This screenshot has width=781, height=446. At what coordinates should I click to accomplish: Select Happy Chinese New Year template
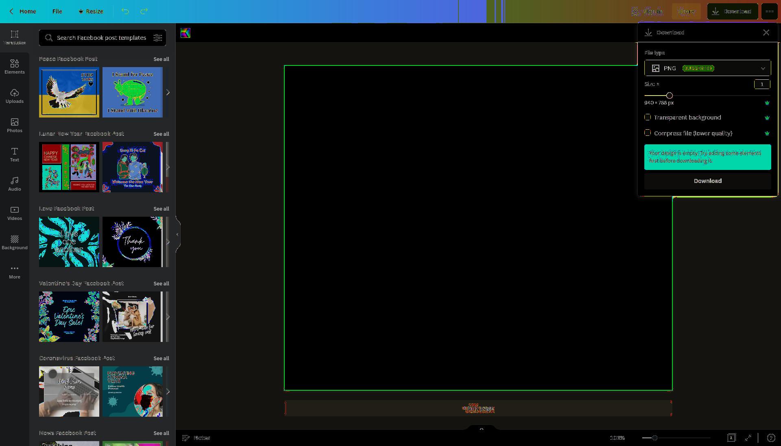click(69, 167)
